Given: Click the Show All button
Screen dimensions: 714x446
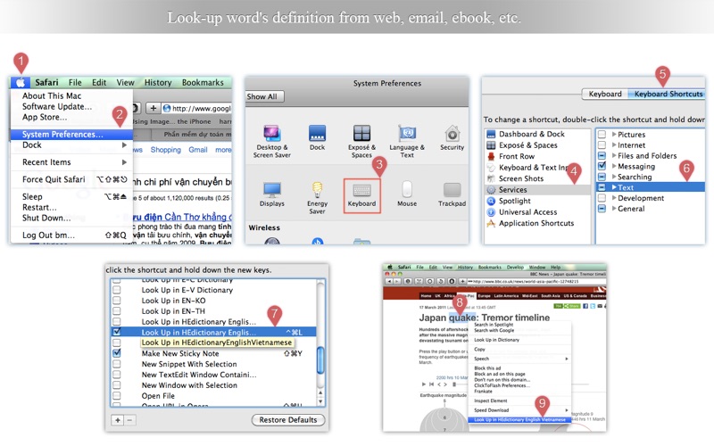Looking at the screenshot, I should 264,96.
